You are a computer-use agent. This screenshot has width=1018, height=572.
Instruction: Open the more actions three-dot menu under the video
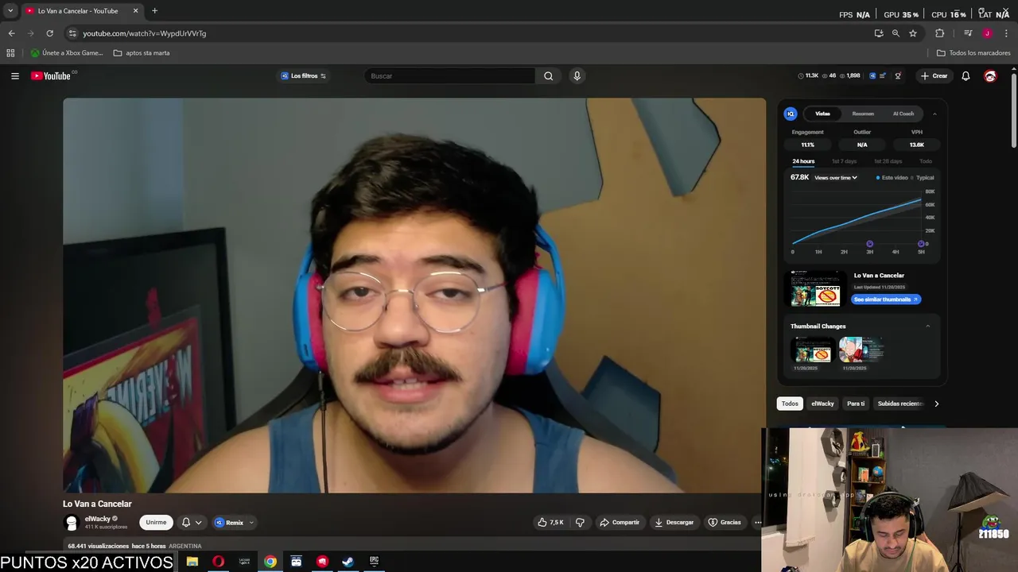click(757, 522)
